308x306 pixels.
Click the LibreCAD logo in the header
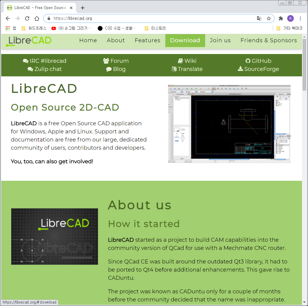pyautogui.click(x=29, y=41)
